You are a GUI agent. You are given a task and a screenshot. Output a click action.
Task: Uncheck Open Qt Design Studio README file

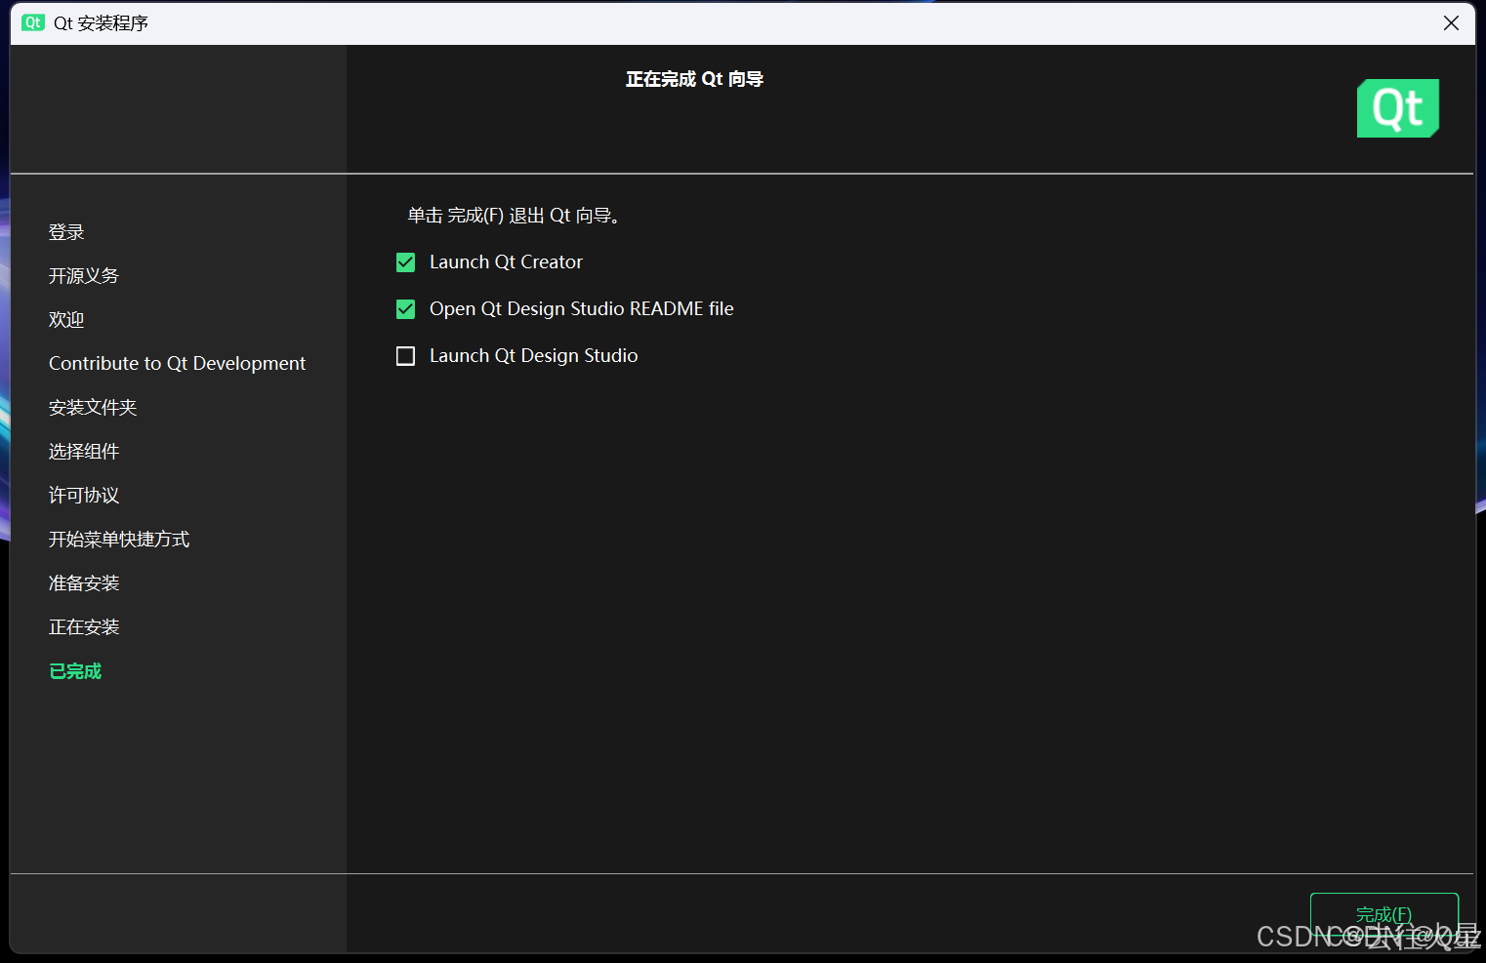(x=405, y=309)
